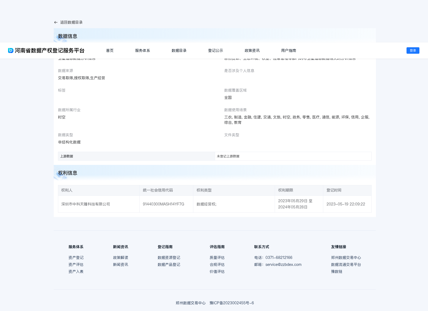Click the registration time 2023-05-19 22:09:22
Image resolution: width=428 pixels, height=311 pixels.
(346, 204)
